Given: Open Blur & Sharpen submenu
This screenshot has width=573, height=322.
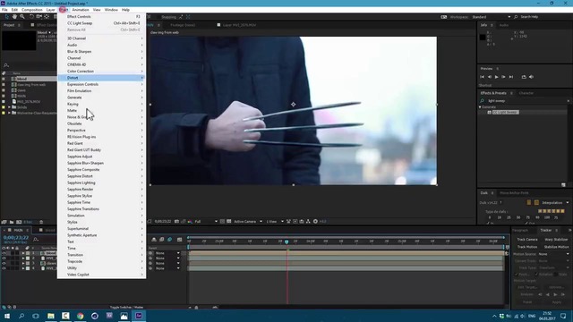Looking at the screenshot, I should pos(101,52).
